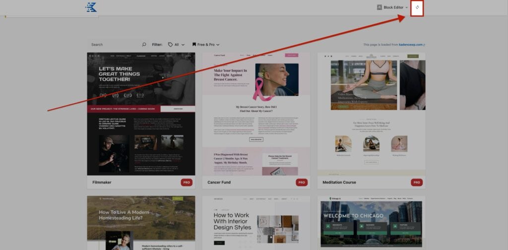Screen dimensions: 508x250
Task: Open the kadencewp.com link
Action: click(412, 45)
